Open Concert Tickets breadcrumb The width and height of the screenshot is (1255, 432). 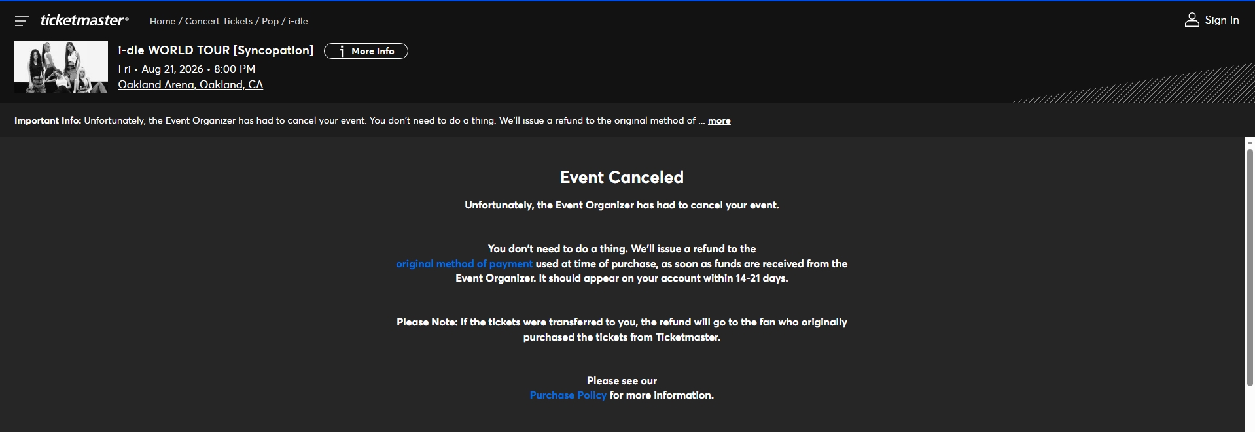[x=219, y=21]
